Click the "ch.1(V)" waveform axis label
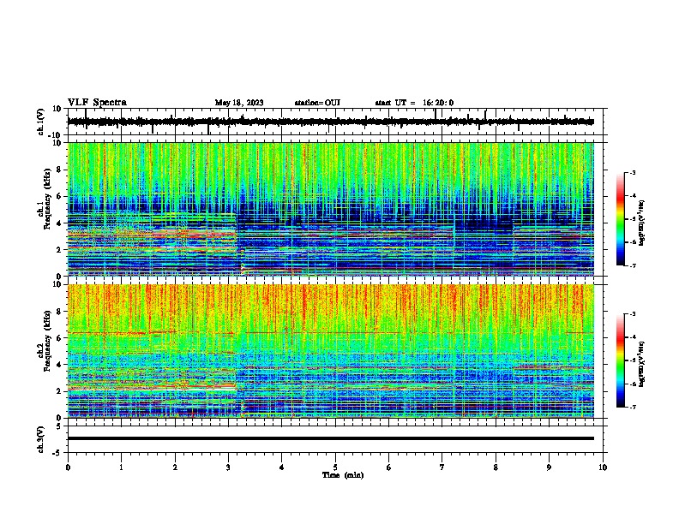 click(41, 122)
